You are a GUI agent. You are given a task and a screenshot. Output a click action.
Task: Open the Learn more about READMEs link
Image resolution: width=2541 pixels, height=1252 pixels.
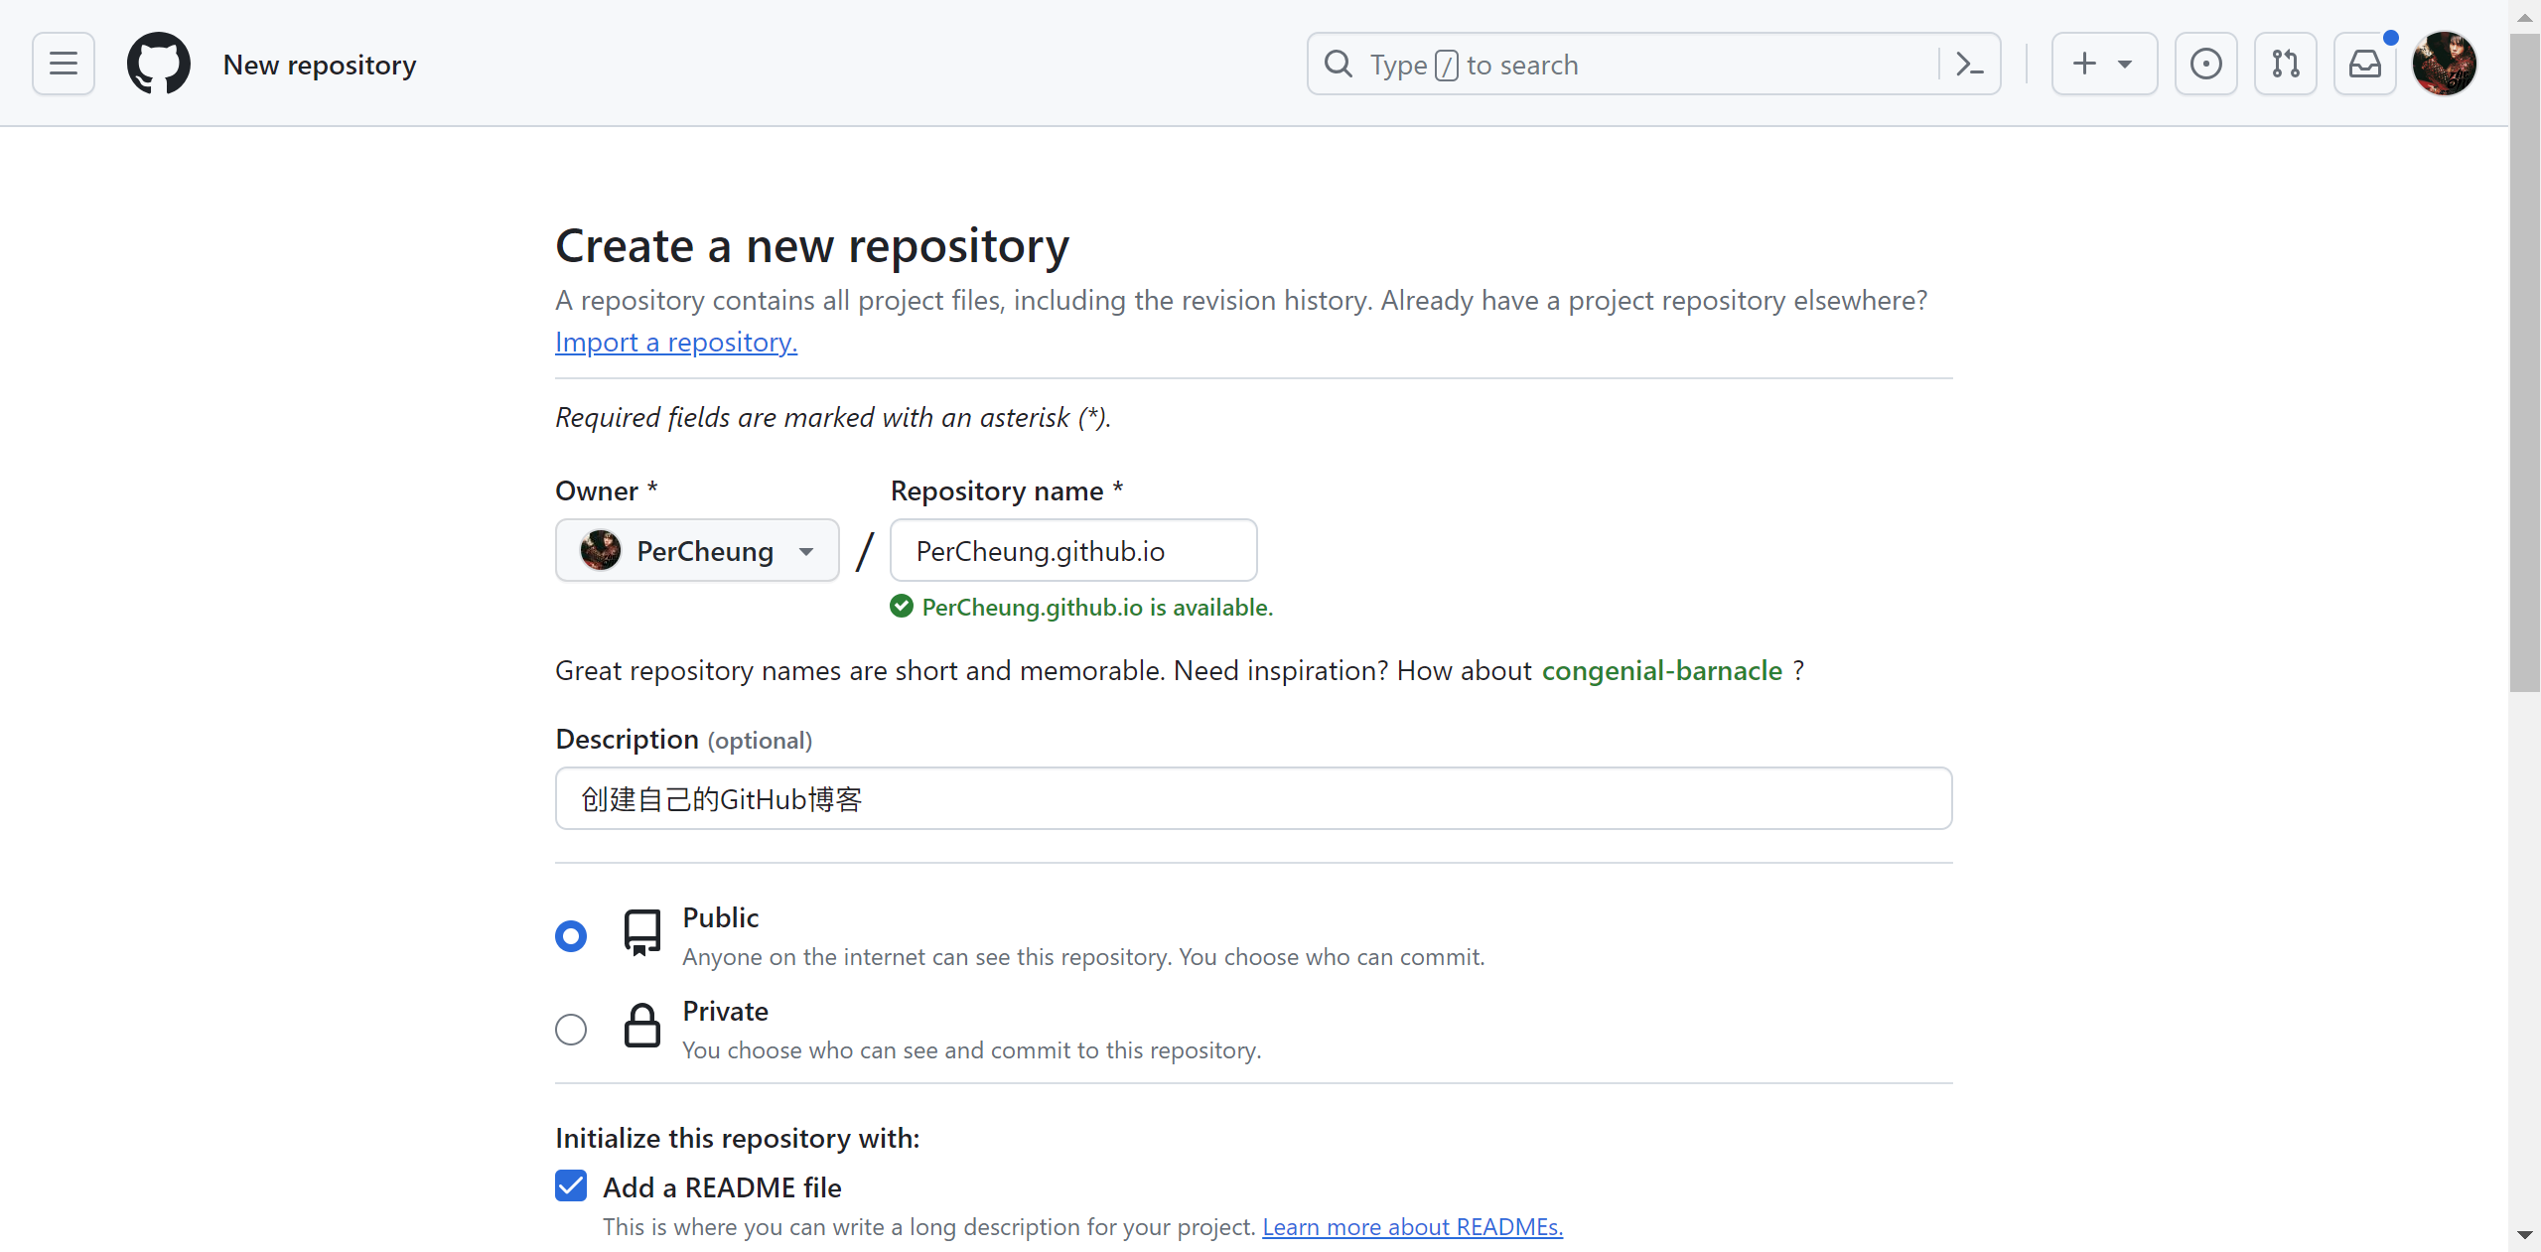coord(1411,1226)
